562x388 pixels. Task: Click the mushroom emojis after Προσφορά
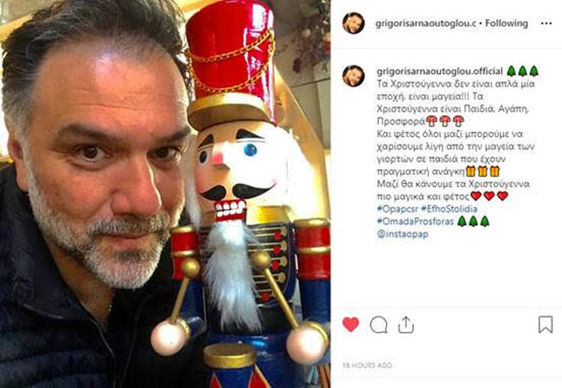pyautogui.click(x=445, y=121)
